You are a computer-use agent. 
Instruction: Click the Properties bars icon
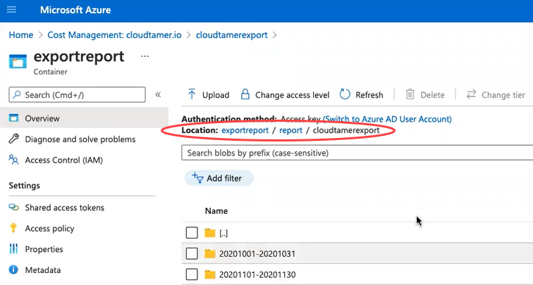[13, 249]
